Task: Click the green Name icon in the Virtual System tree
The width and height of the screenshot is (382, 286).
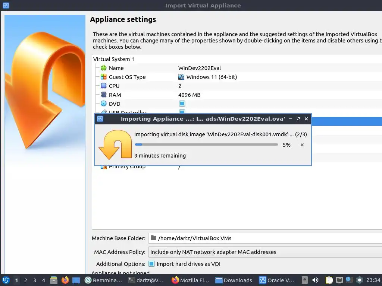Action: 104,68
